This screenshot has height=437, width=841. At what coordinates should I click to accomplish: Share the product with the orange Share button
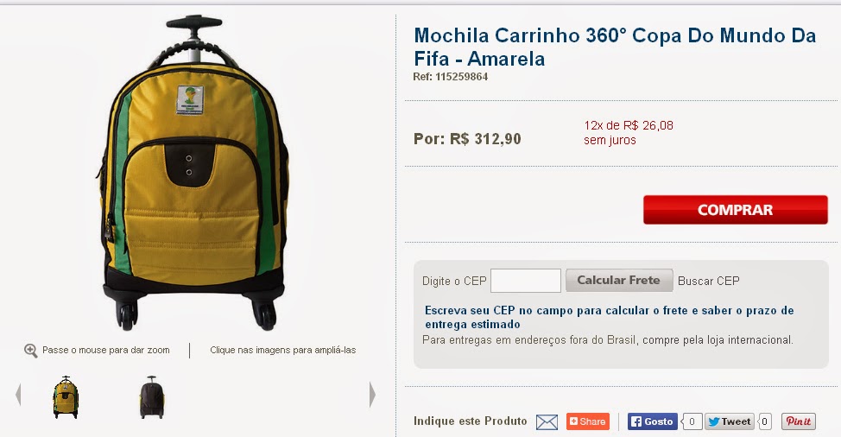[588, 421]
